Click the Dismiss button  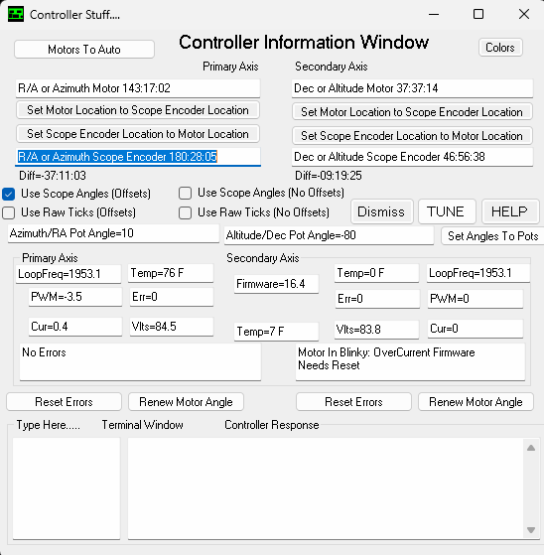coord(382,211)
